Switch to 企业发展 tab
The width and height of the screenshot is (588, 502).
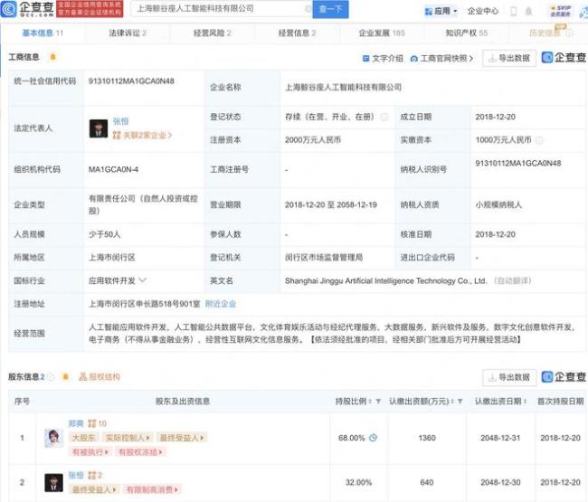(382, 33)
